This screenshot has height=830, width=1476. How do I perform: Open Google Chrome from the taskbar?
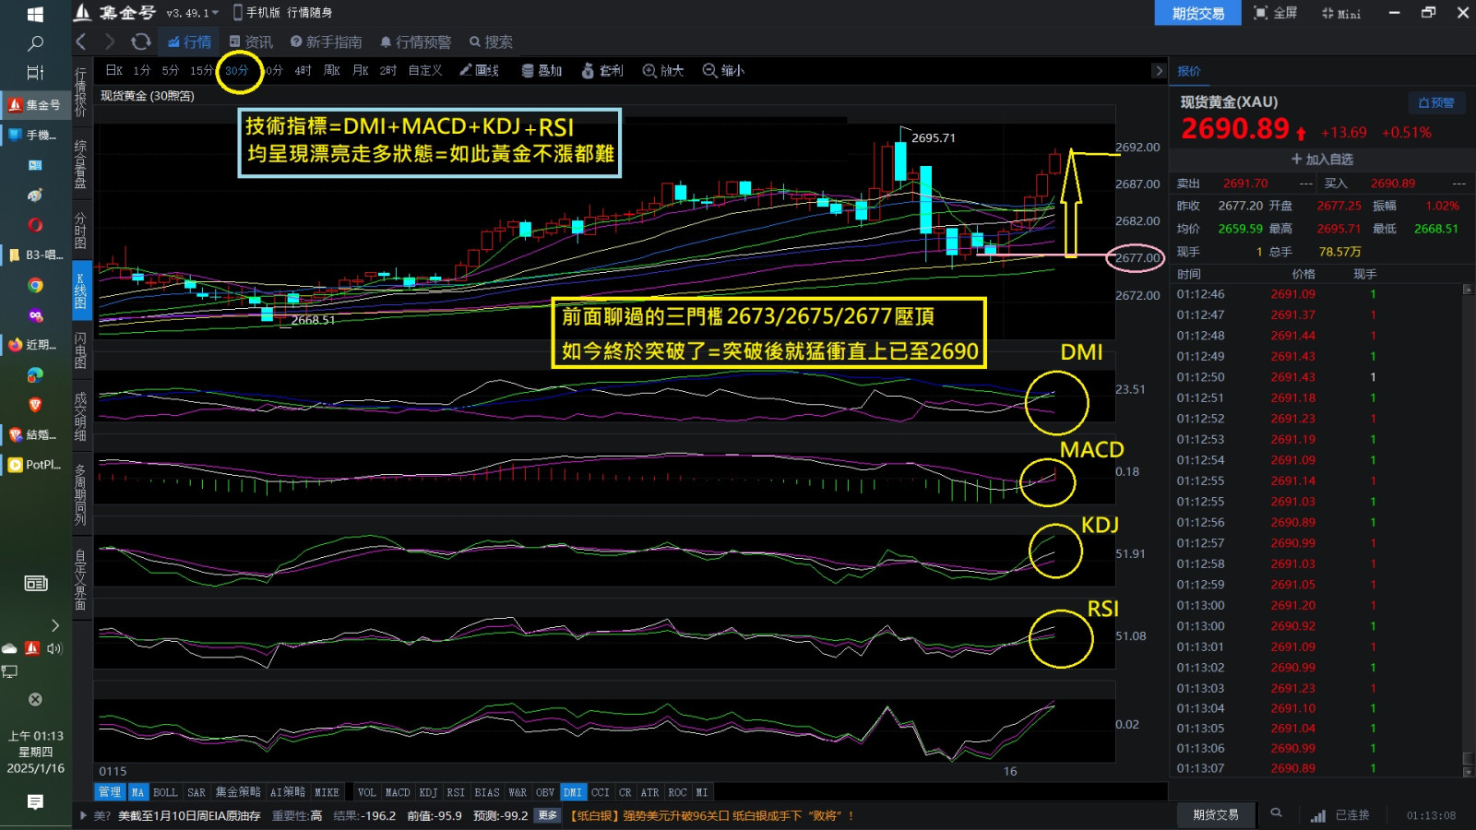point(35,285)
